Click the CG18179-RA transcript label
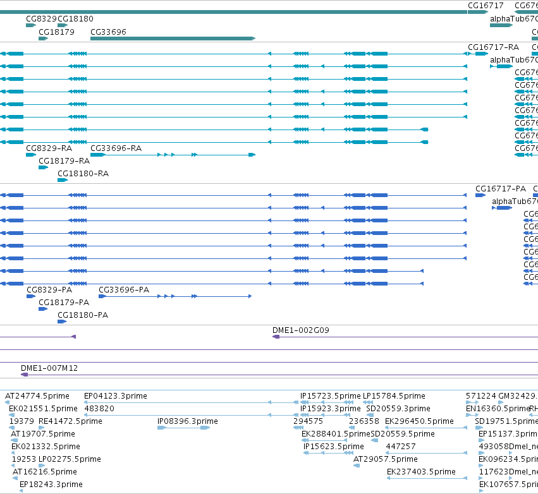This screenshot has width=538, height=494. (x=64, y=161)
